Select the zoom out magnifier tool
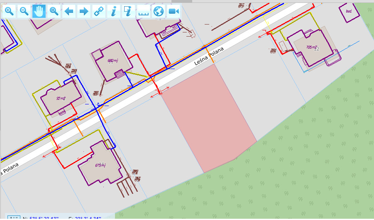 [x=24, y=11]
